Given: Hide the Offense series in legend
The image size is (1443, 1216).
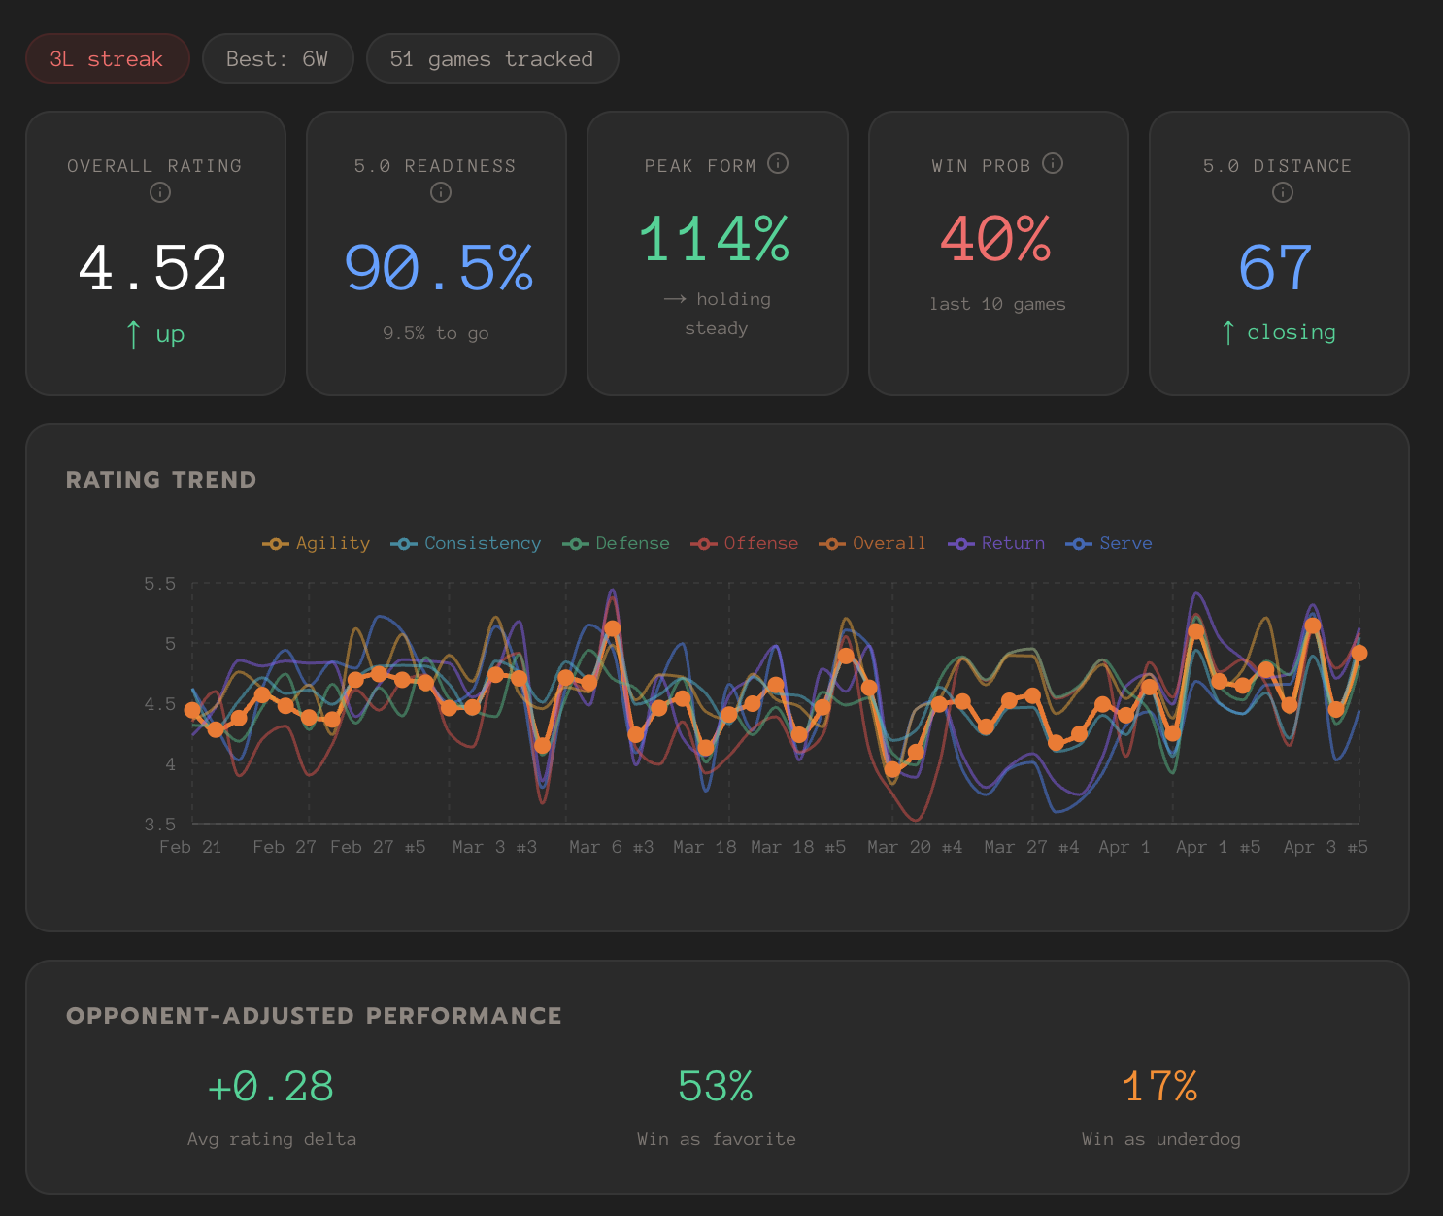Looking at the screenshot, I should pyautogui.click(x=745, y=543).
